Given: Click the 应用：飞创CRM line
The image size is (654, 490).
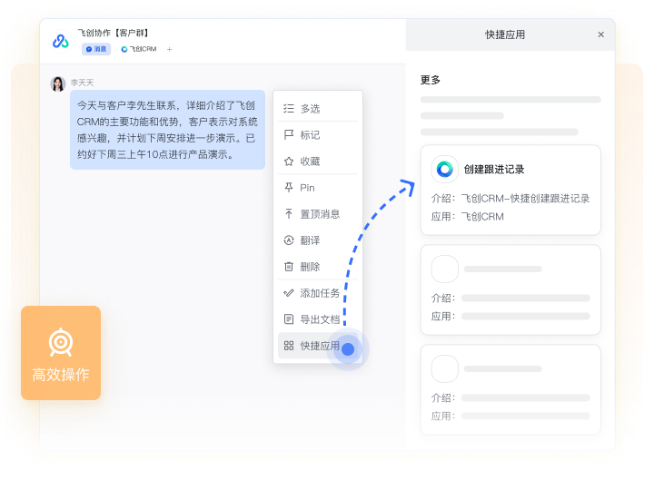Looking at the screenshot, I should tap(467, 217).
